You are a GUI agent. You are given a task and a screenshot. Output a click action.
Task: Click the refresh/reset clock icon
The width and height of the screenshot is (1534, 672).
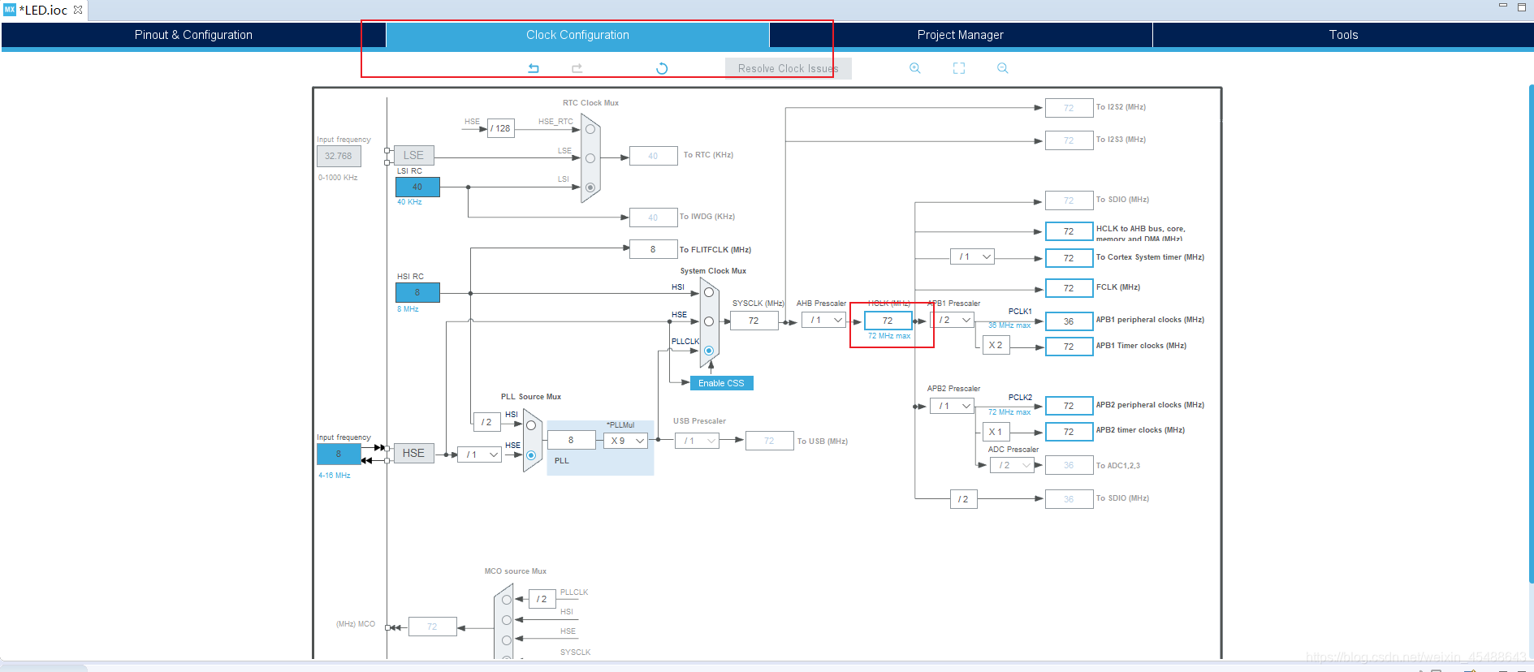662,68
